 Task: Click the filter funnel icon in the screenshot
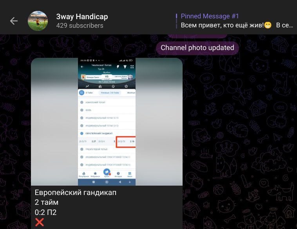(x=125, y=66)
